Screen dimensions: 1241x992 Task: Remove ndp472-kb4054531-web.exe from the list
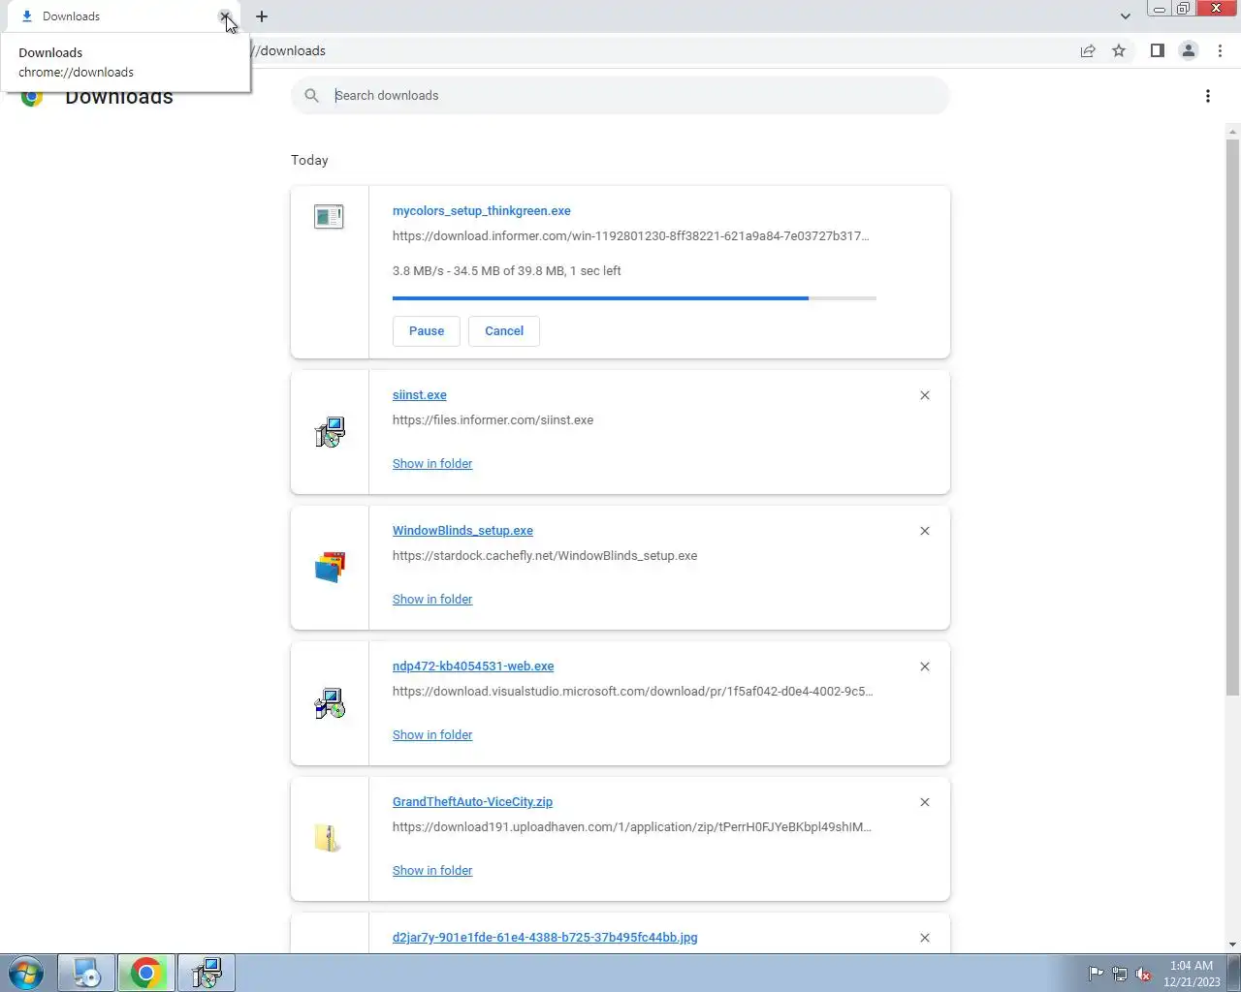925,666
